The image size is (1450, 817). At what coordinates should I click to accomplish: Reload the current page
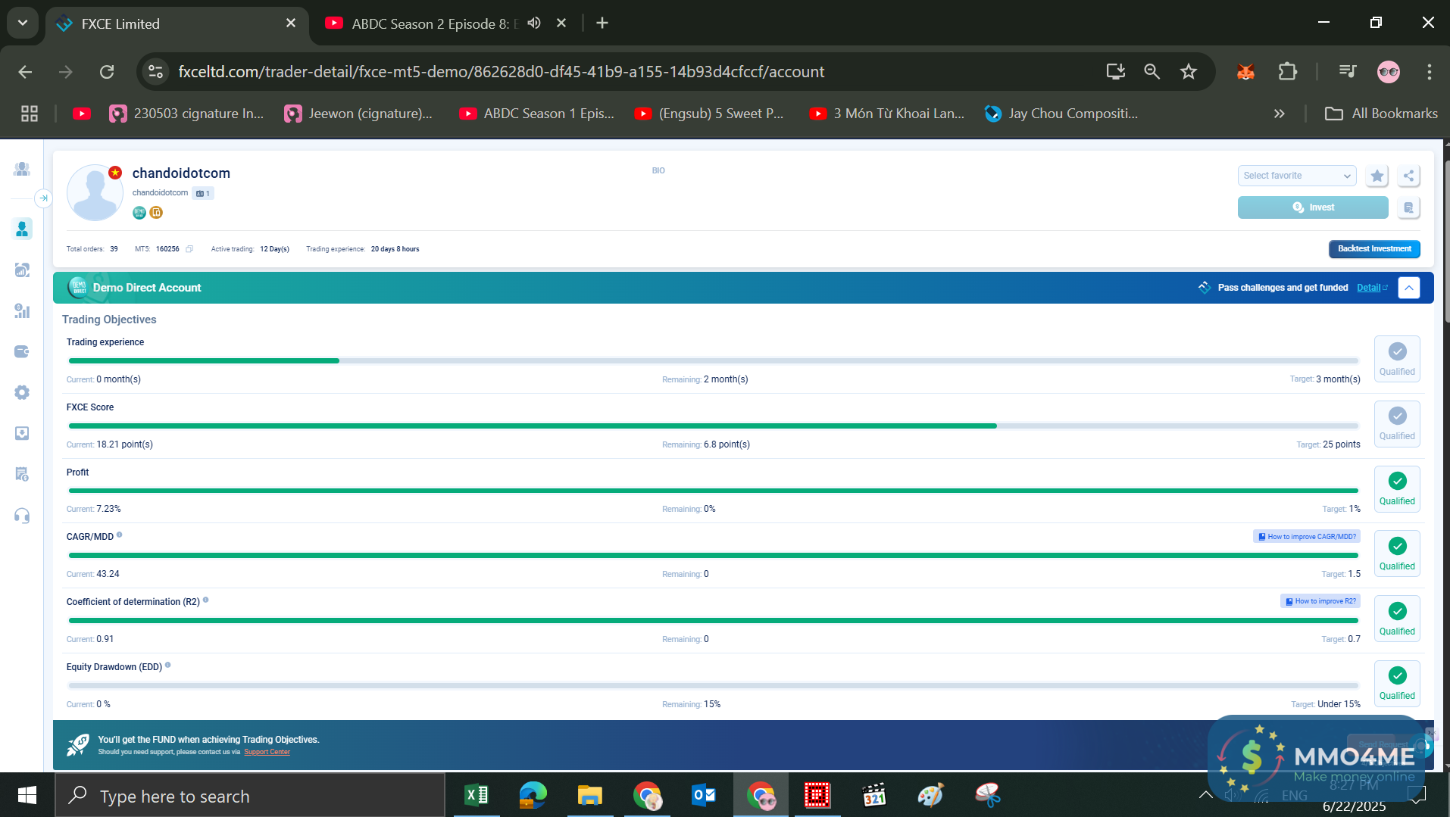point(107,72)
